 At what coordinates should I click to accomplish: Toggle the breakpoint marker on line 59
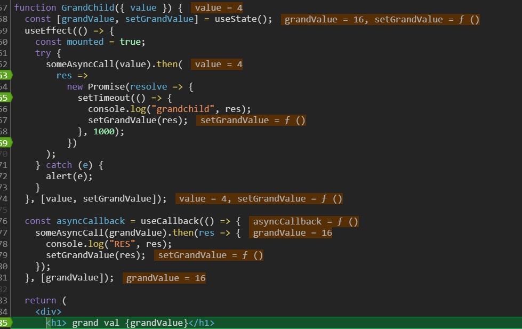[x=6, y=143]
